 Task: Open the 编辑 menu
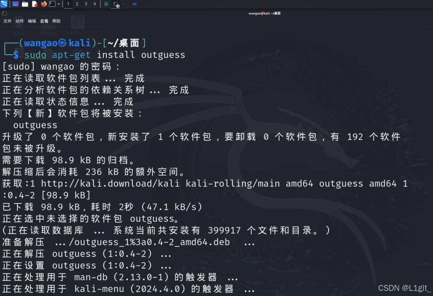(31, 20)
